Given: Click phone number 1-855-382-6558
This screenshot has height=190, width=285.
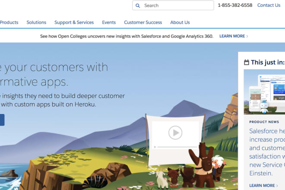Looking at the screenshot, I should 235,5.
